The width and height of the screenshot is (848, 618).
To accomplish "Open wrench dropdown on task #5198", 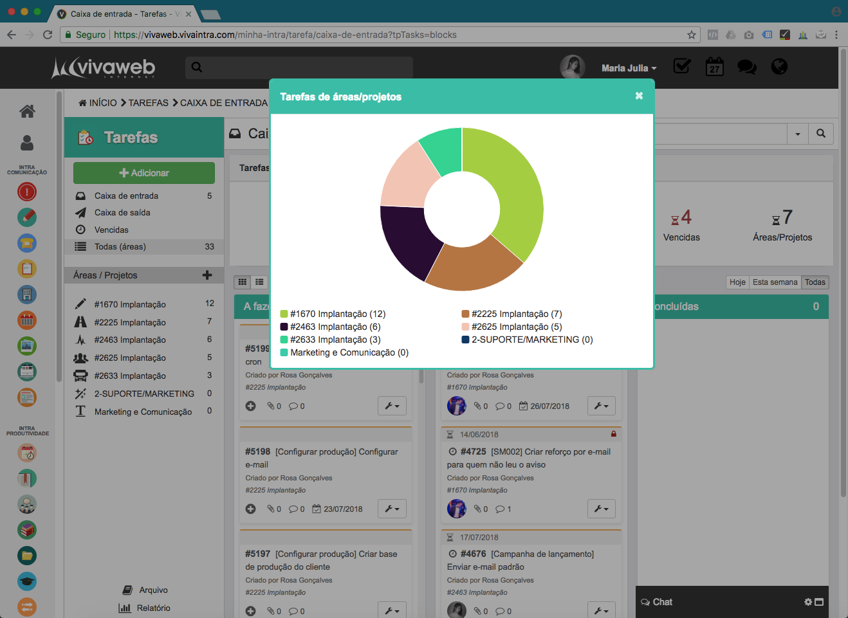I will click(x=392, y=509).
